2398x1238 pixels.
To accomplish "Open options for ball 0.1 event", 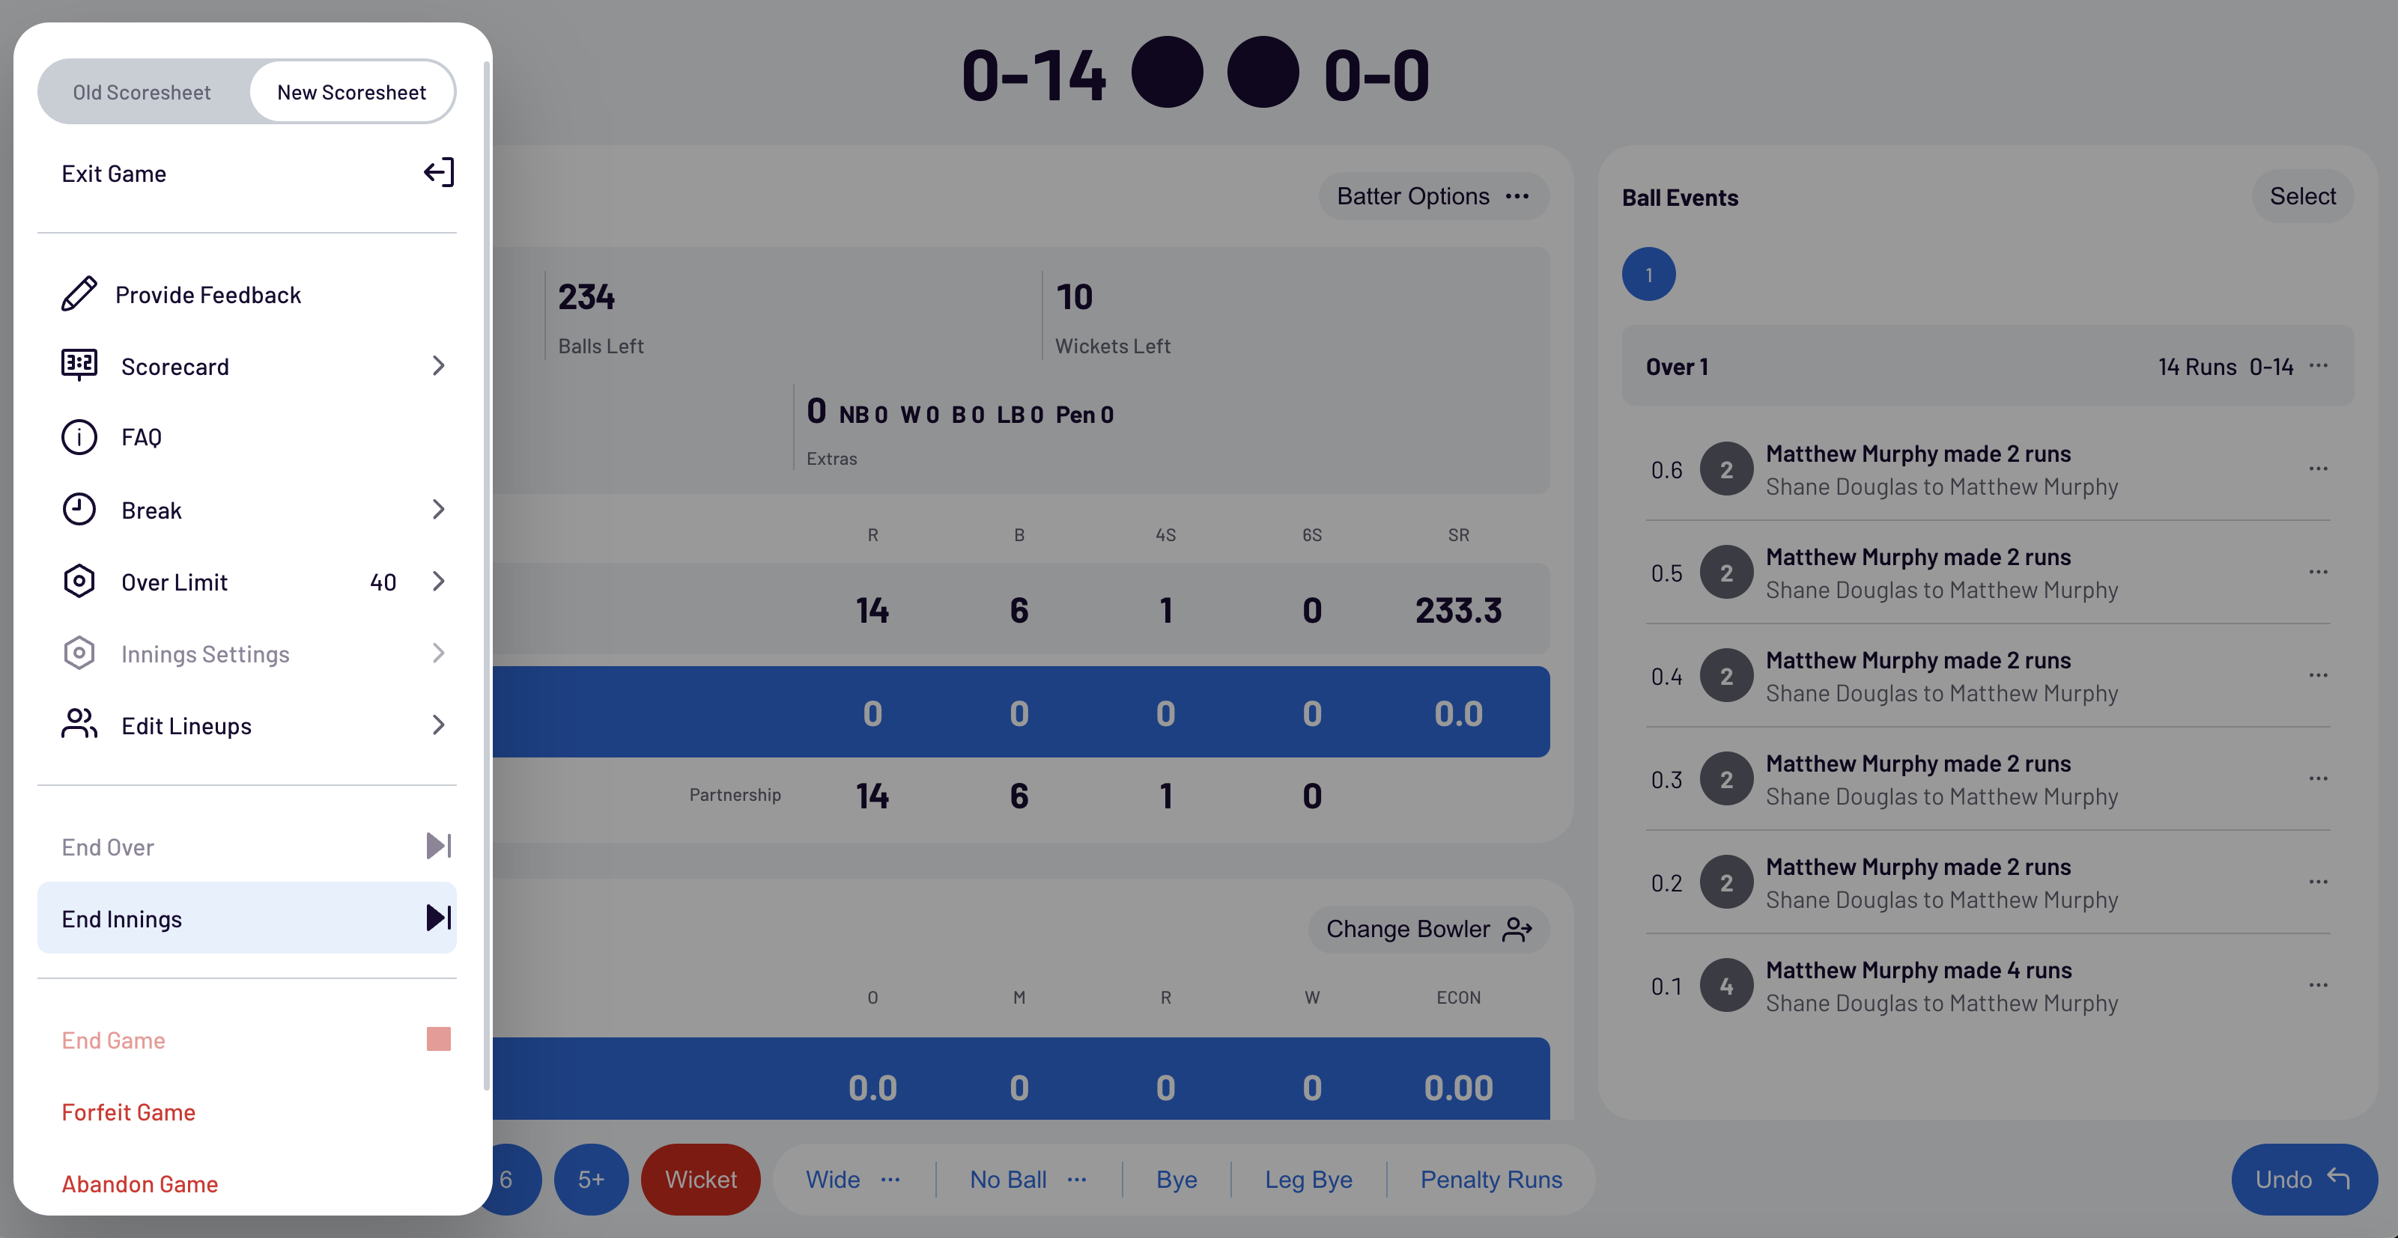I will [2319, 985].
